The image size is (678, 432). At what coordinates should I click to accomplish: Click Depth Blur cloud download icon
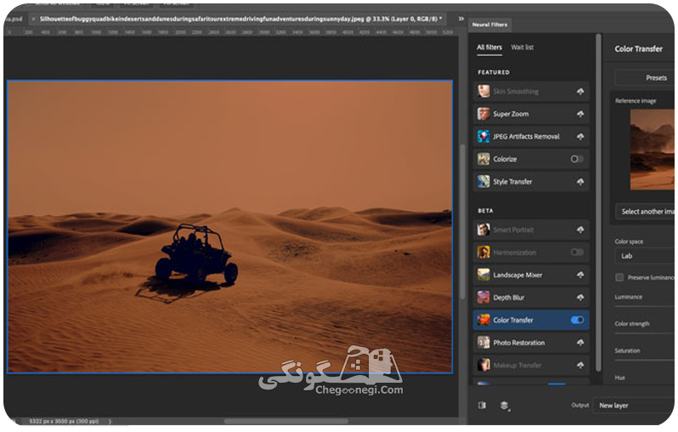(x=580, y=298)
